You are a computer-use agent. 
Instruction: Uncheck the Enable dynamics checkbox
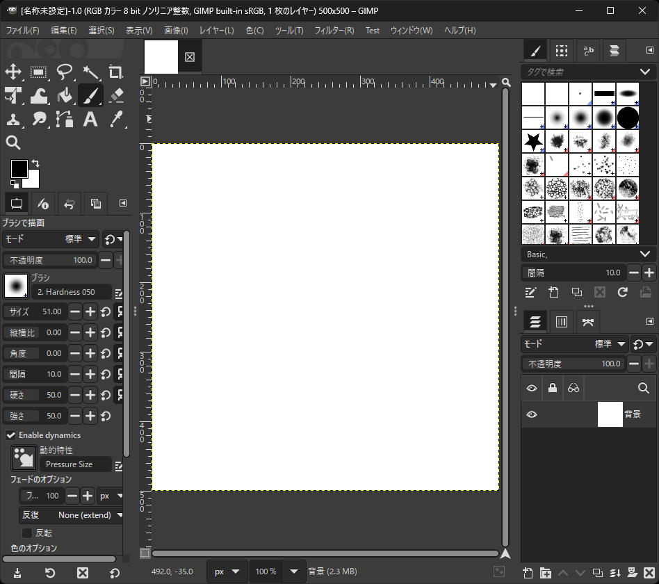[10, 435]
